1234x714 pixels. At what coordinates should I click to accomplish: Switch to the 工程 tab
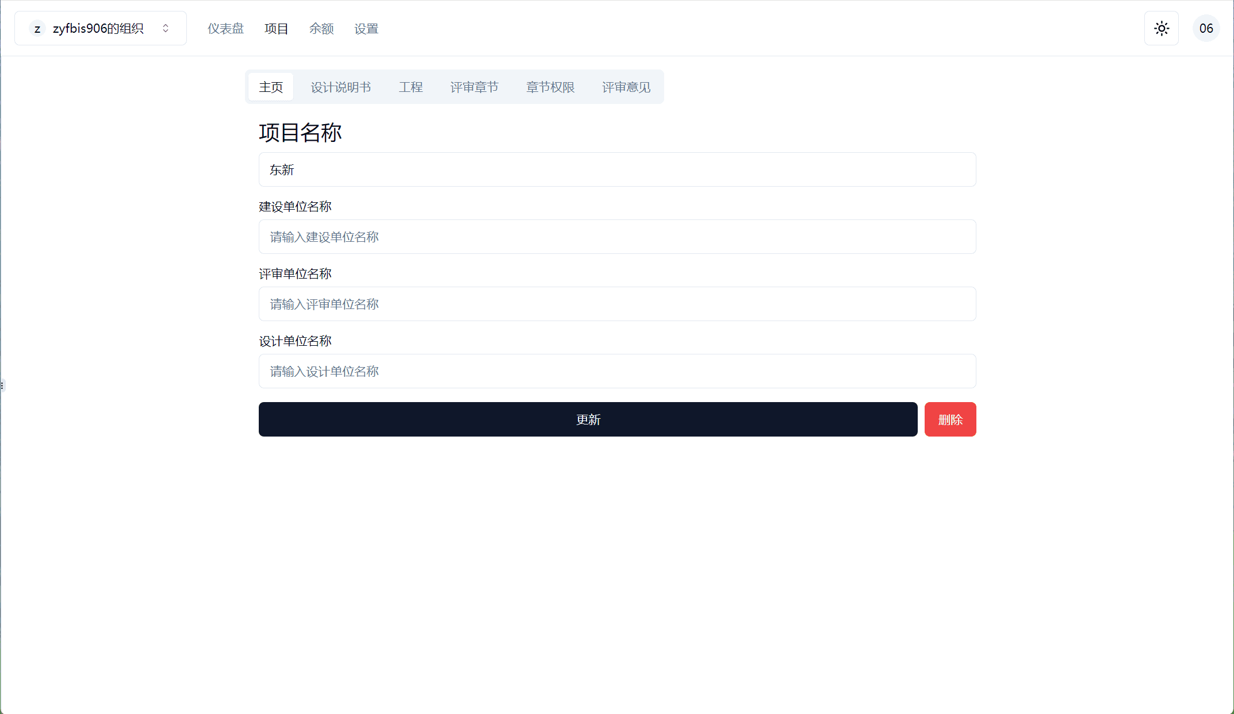tap(411, 87)
